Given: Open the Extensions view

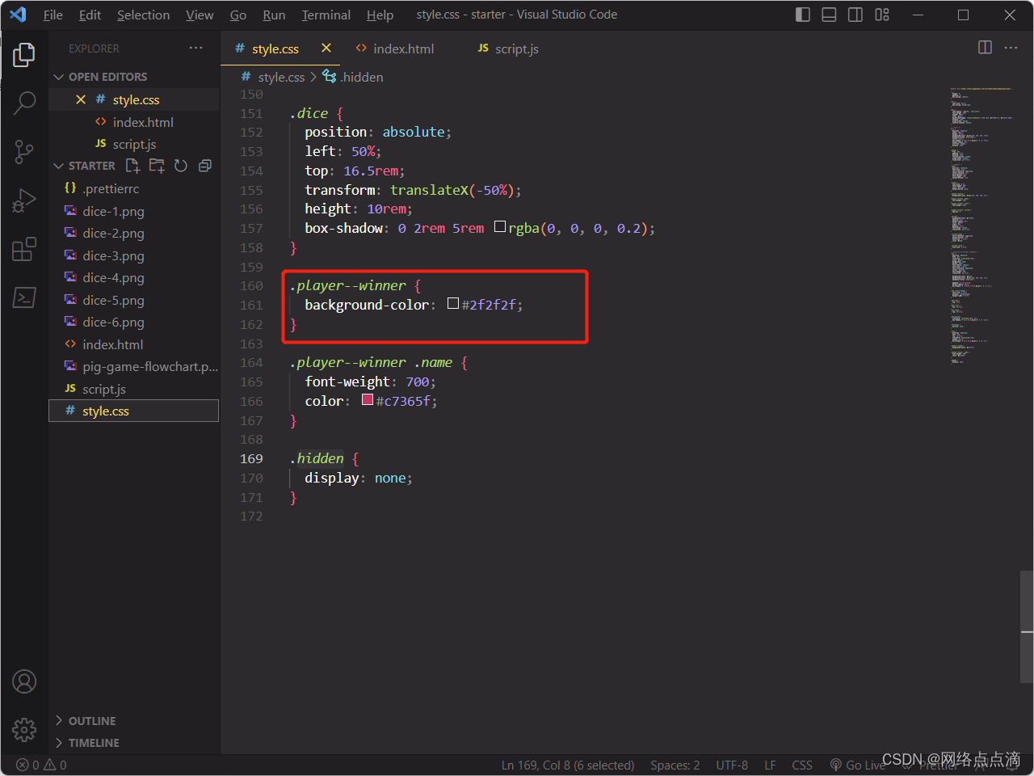Looking at the screenshot, I should coord(24,249).
